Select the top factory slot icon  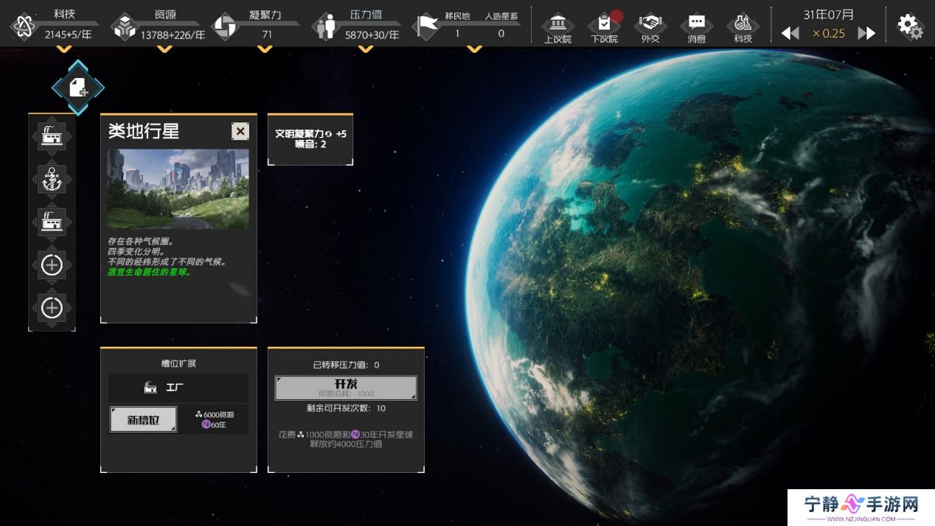pyautogui.click(x=52, y=136)
